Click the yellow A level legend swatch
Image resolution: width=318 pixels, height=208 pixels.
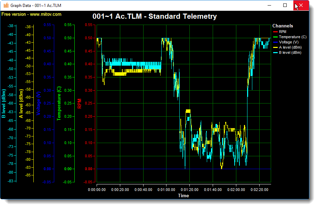(275, 47)
